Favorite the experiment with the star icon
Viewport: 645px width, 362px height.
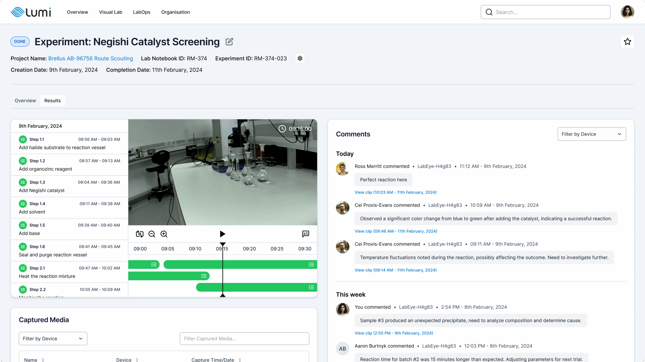click(627, 41)
